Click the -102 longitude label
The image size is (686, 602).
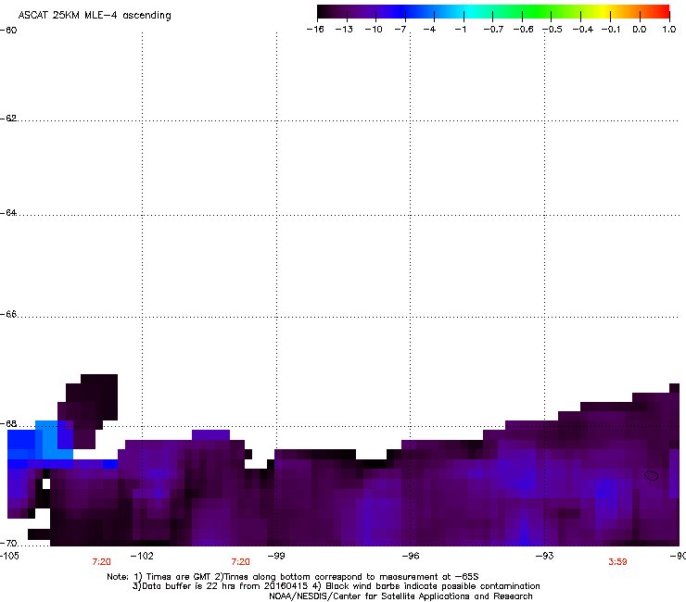click(142, 556)
